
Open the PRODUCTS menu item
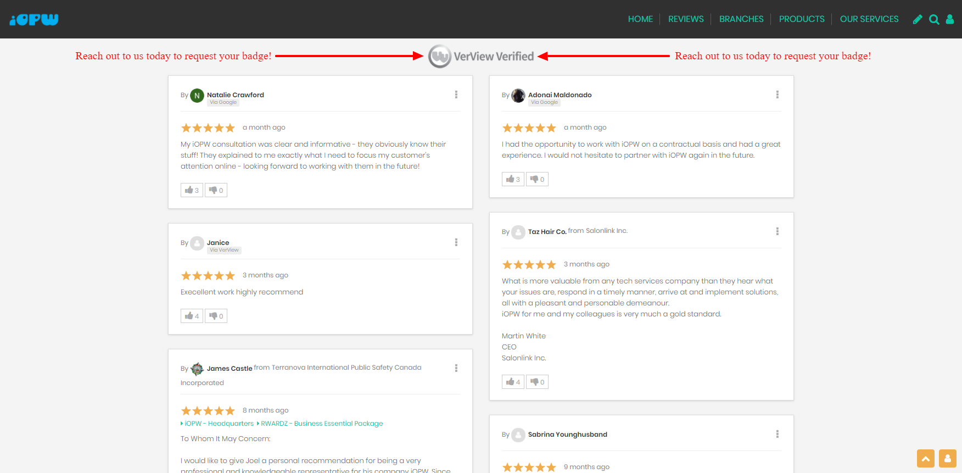pos(802,19)
